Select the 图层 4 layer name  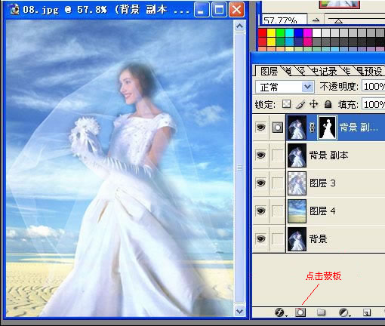(x=322, y=211)
